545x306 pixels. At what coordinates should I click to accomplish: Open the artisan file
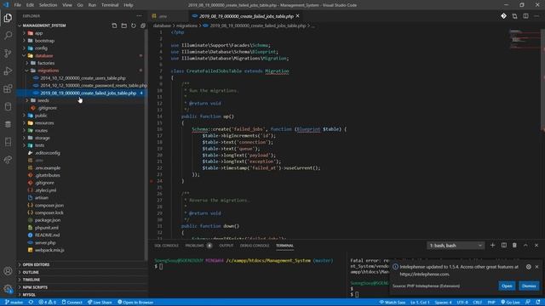42,198
